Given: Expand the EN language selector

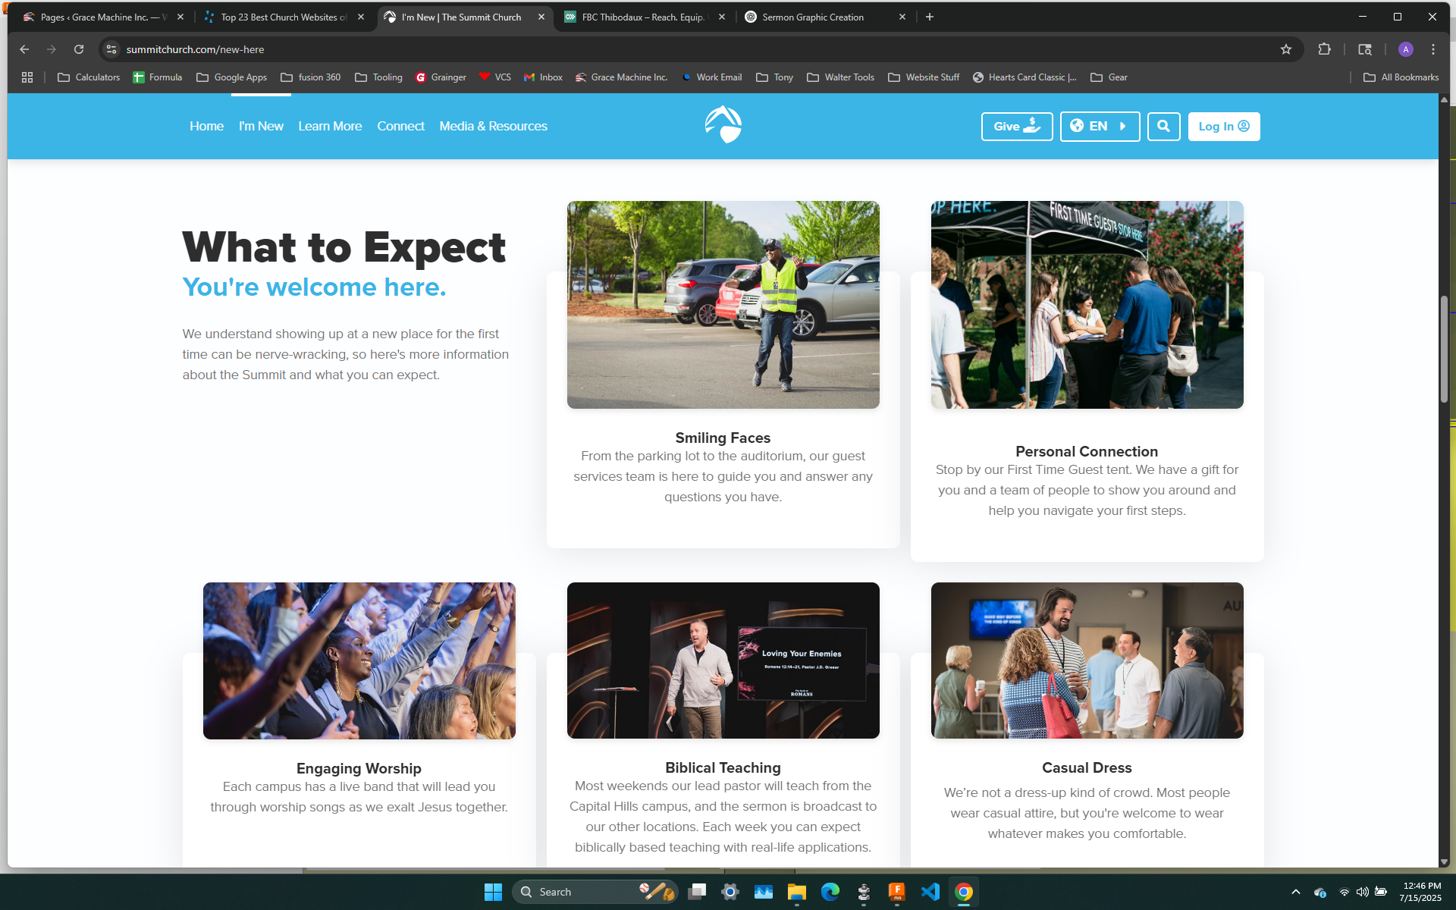Looking at the screenshot, I should pyautogui.click(x=1099, y=127).
